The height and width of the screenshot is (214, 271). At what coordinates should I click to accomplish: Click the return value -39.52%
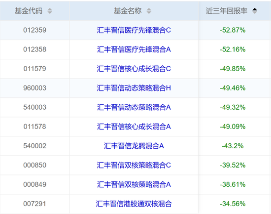tap(233, 165)
